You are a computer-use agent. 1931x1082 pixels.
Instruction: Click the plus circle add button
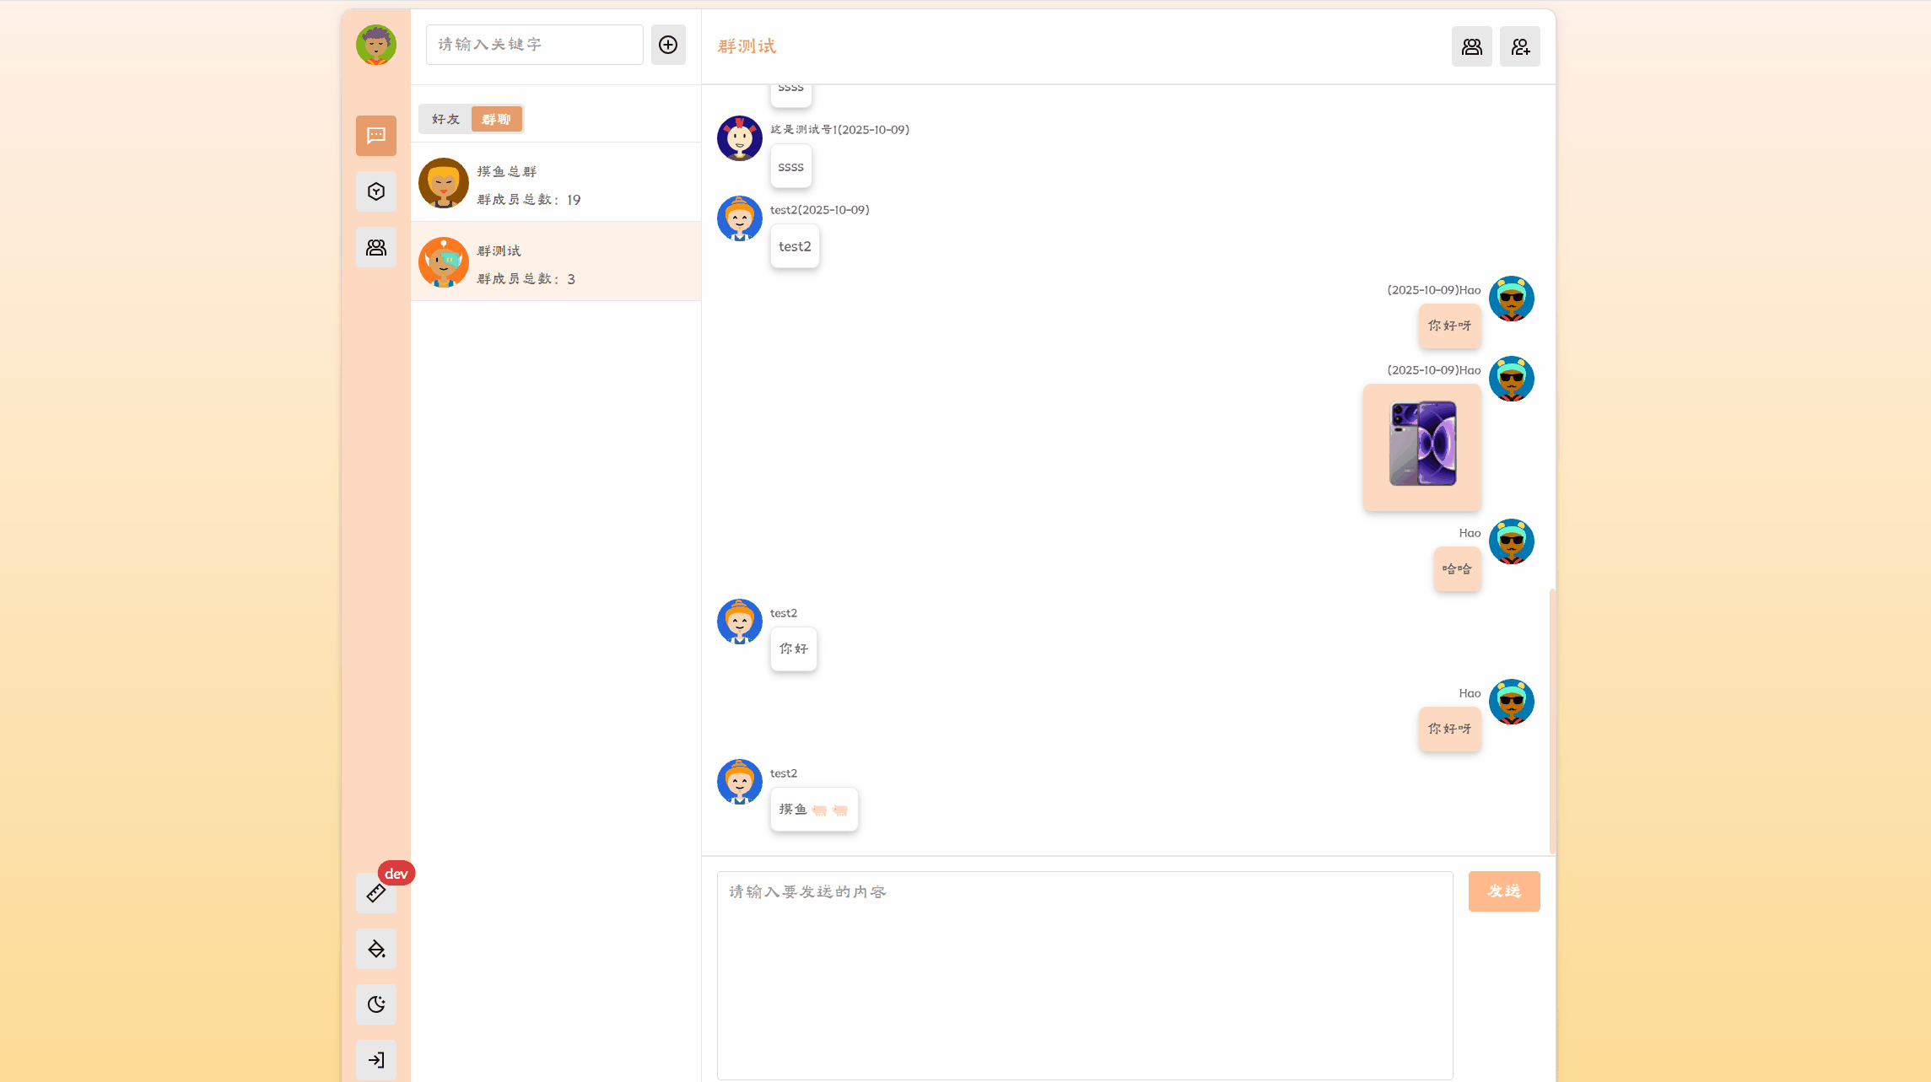point(668,45)
